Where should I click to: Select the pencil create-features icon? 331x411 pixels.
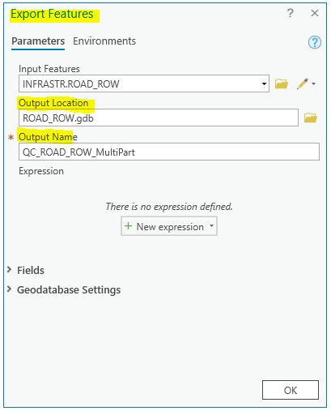click(303, 83)
